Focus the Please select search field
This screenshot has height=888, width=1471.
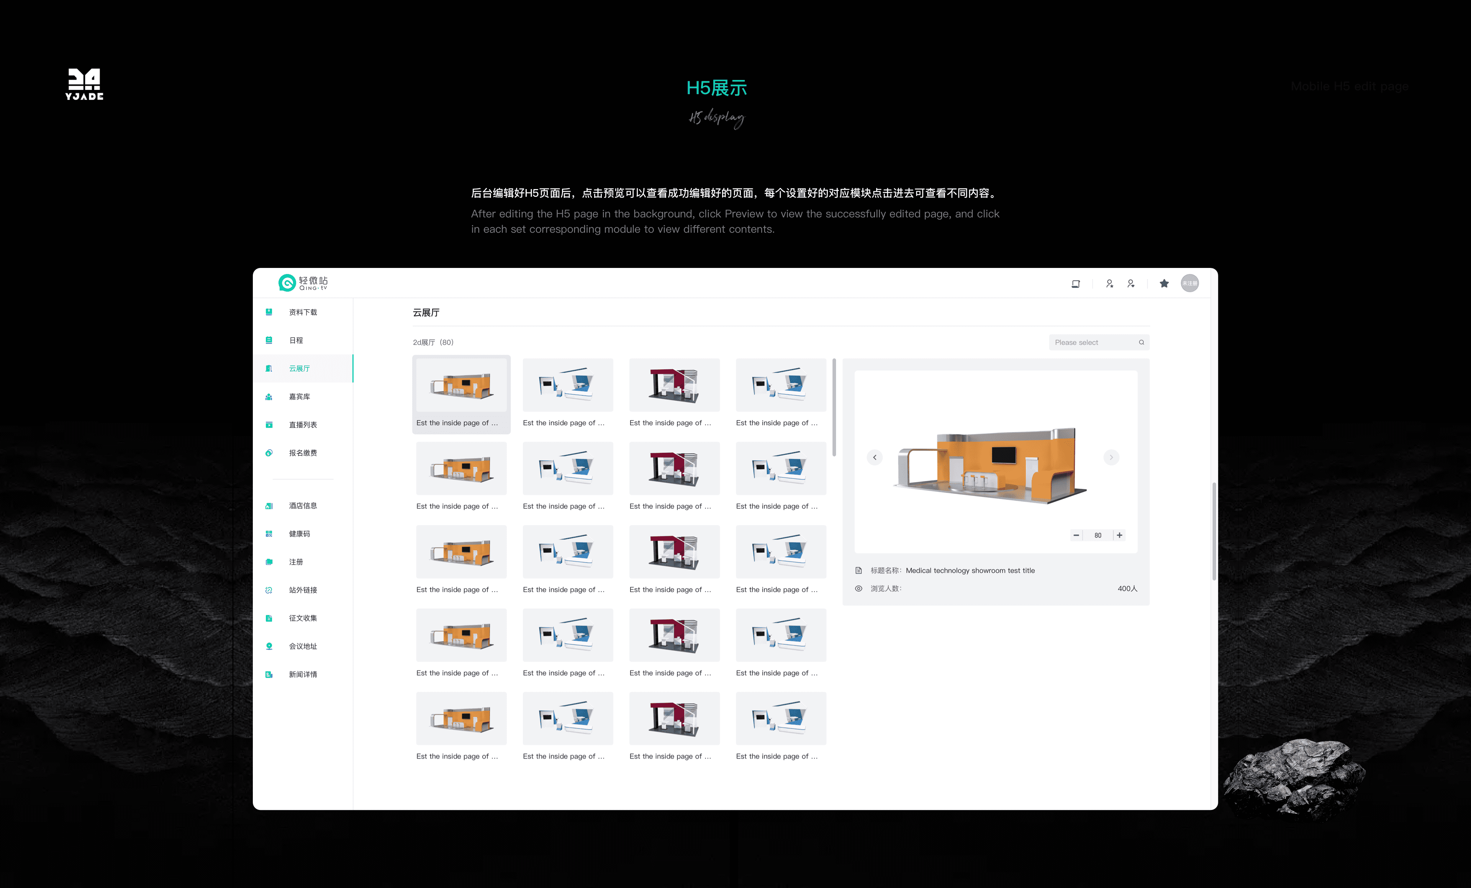[x=1099, y=342]
